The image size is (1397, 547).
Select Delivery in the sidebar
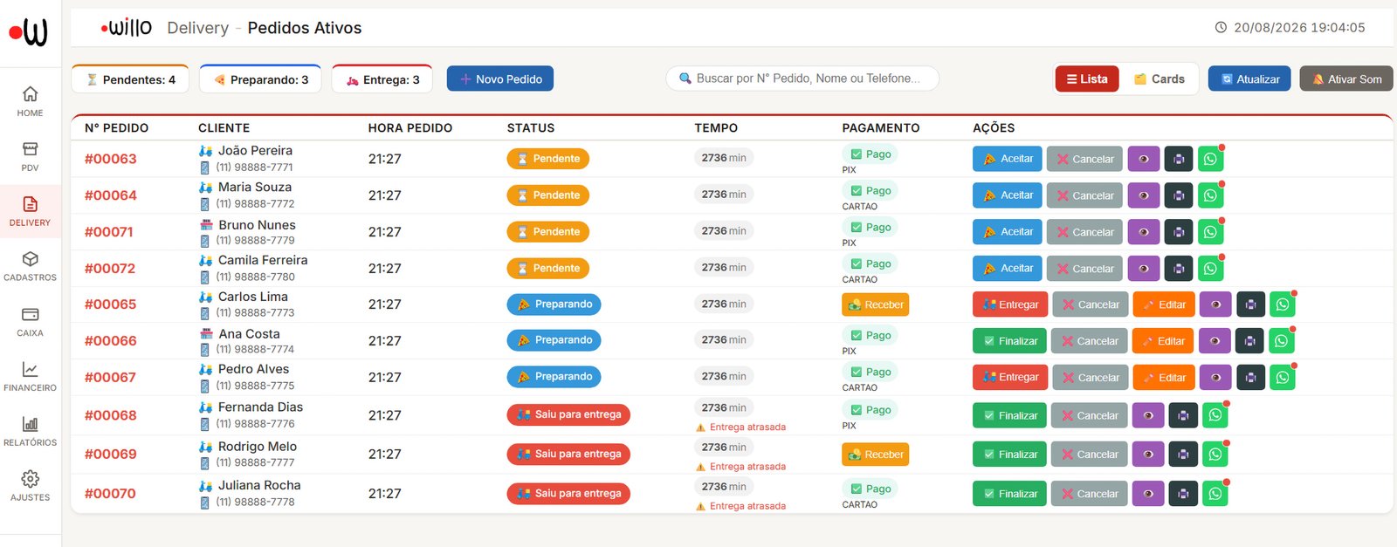(30, 211)
